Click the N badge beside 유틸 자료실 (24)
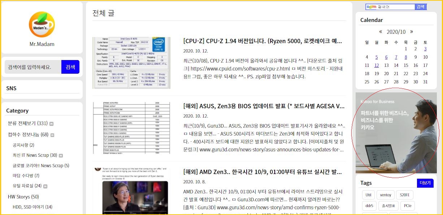The width and height of the screenshot is (443, 215). coord(45,186)
